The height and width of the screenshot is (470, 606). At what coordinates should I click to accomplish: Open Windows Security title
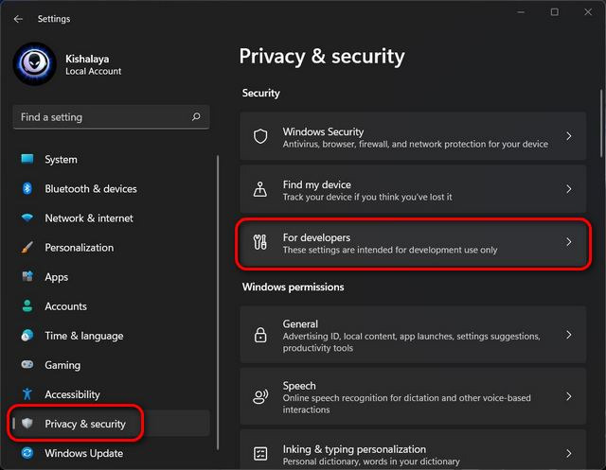[x=323, y=131]
